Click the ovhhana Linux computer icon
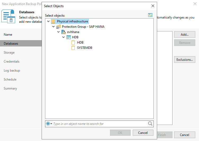 pyautogui.click(x=64, y=32)
